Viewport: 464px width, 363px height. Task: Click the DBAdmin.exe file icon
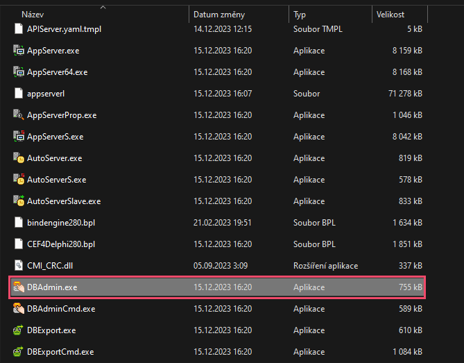pyautogui.click(x=19, y=287)
